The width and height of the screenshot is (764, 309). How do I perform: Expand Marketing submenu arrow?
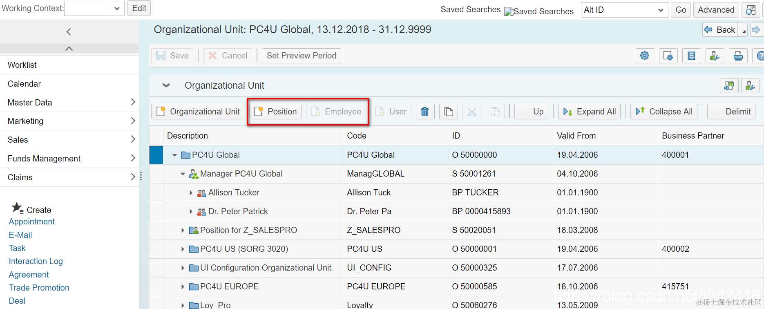133,121
